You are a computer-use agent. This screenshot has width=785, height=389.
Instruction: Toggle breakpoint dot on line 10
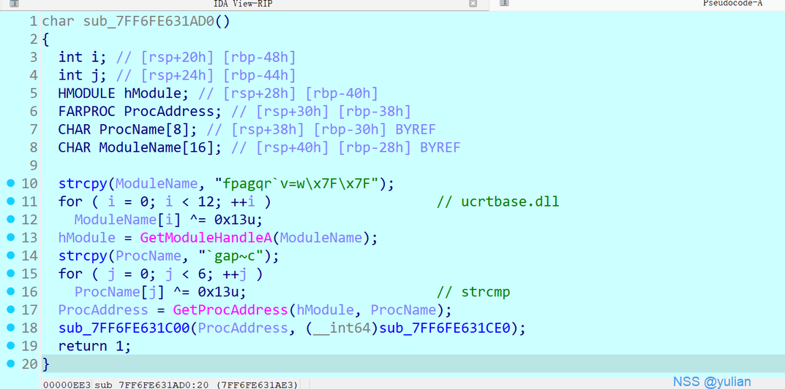coord(11,183)
